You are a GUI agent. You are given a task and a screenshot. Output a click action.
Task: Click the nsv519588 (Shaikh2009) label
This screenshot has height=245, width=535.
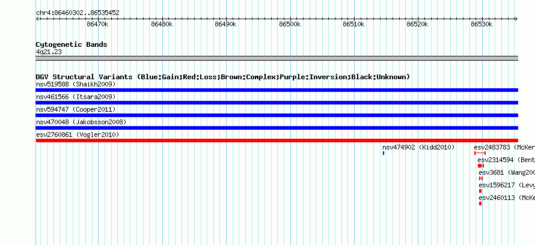[76, 84]
